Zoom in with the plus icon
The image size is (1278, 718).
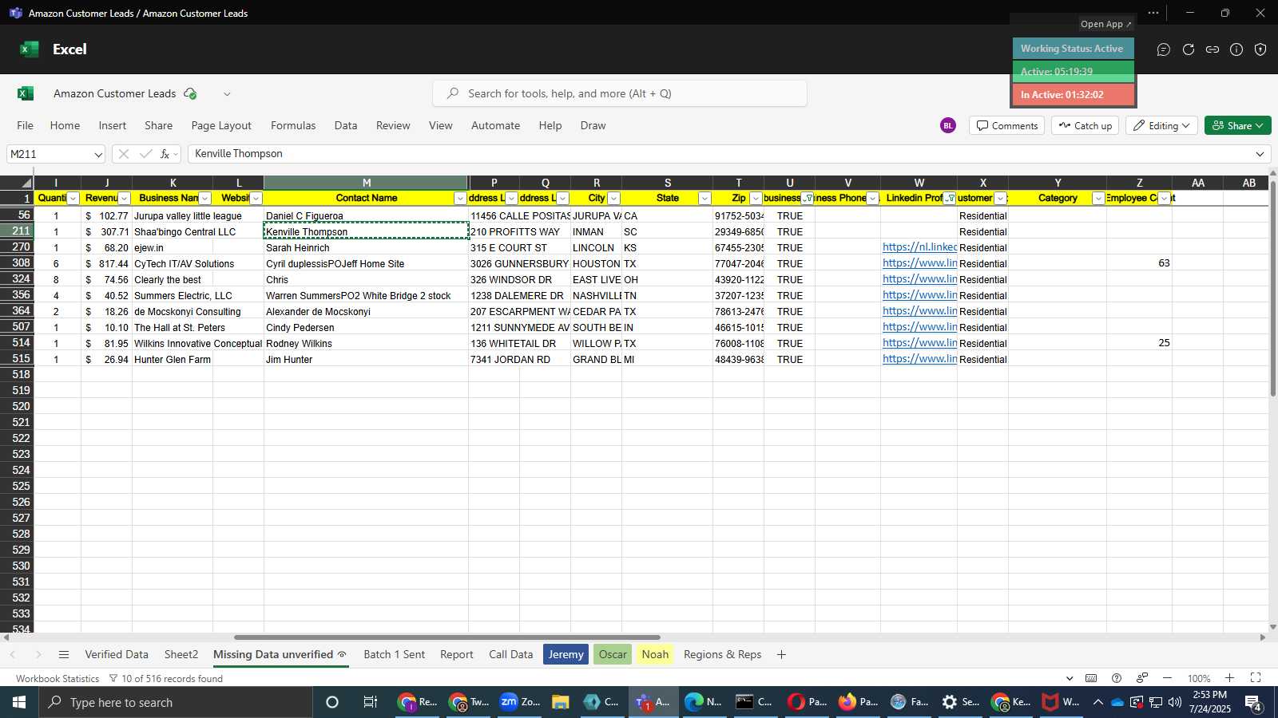pyautogui.click(x=1230, y=678)
